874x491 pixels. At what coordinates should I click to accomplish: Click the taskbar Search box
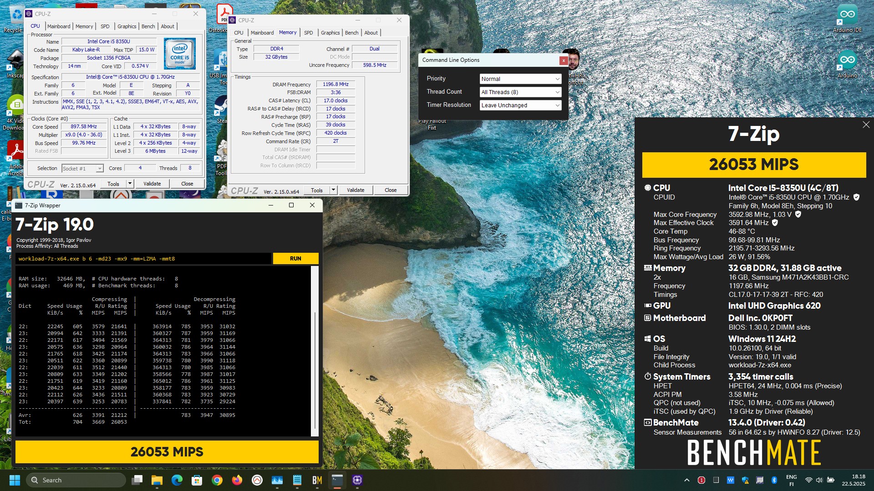point(76,480)
